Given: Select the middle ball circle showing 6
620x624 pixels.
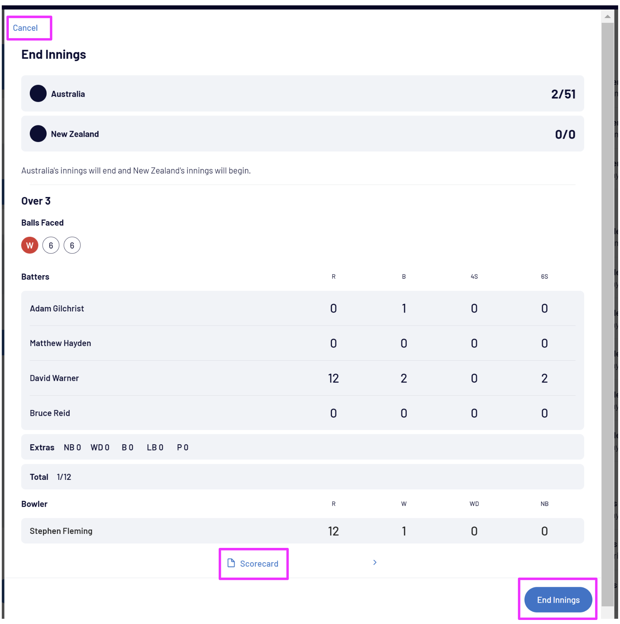Looking at the screenshot, I should pos(51,245).
